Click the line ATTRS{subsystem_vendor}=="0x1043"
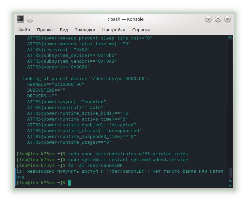 [x=72, y=61]
